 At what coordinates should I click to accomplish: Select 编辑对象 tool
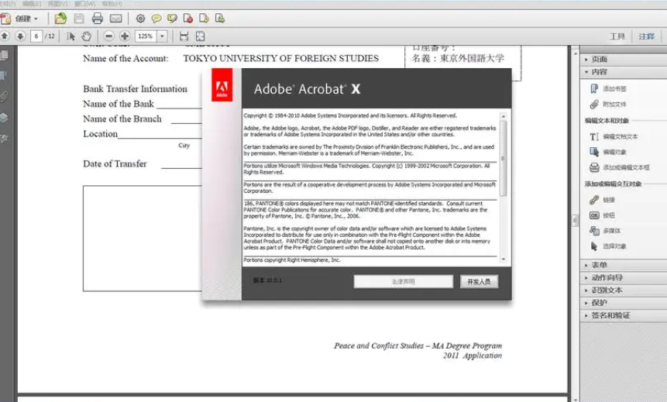tap(608, 152)
